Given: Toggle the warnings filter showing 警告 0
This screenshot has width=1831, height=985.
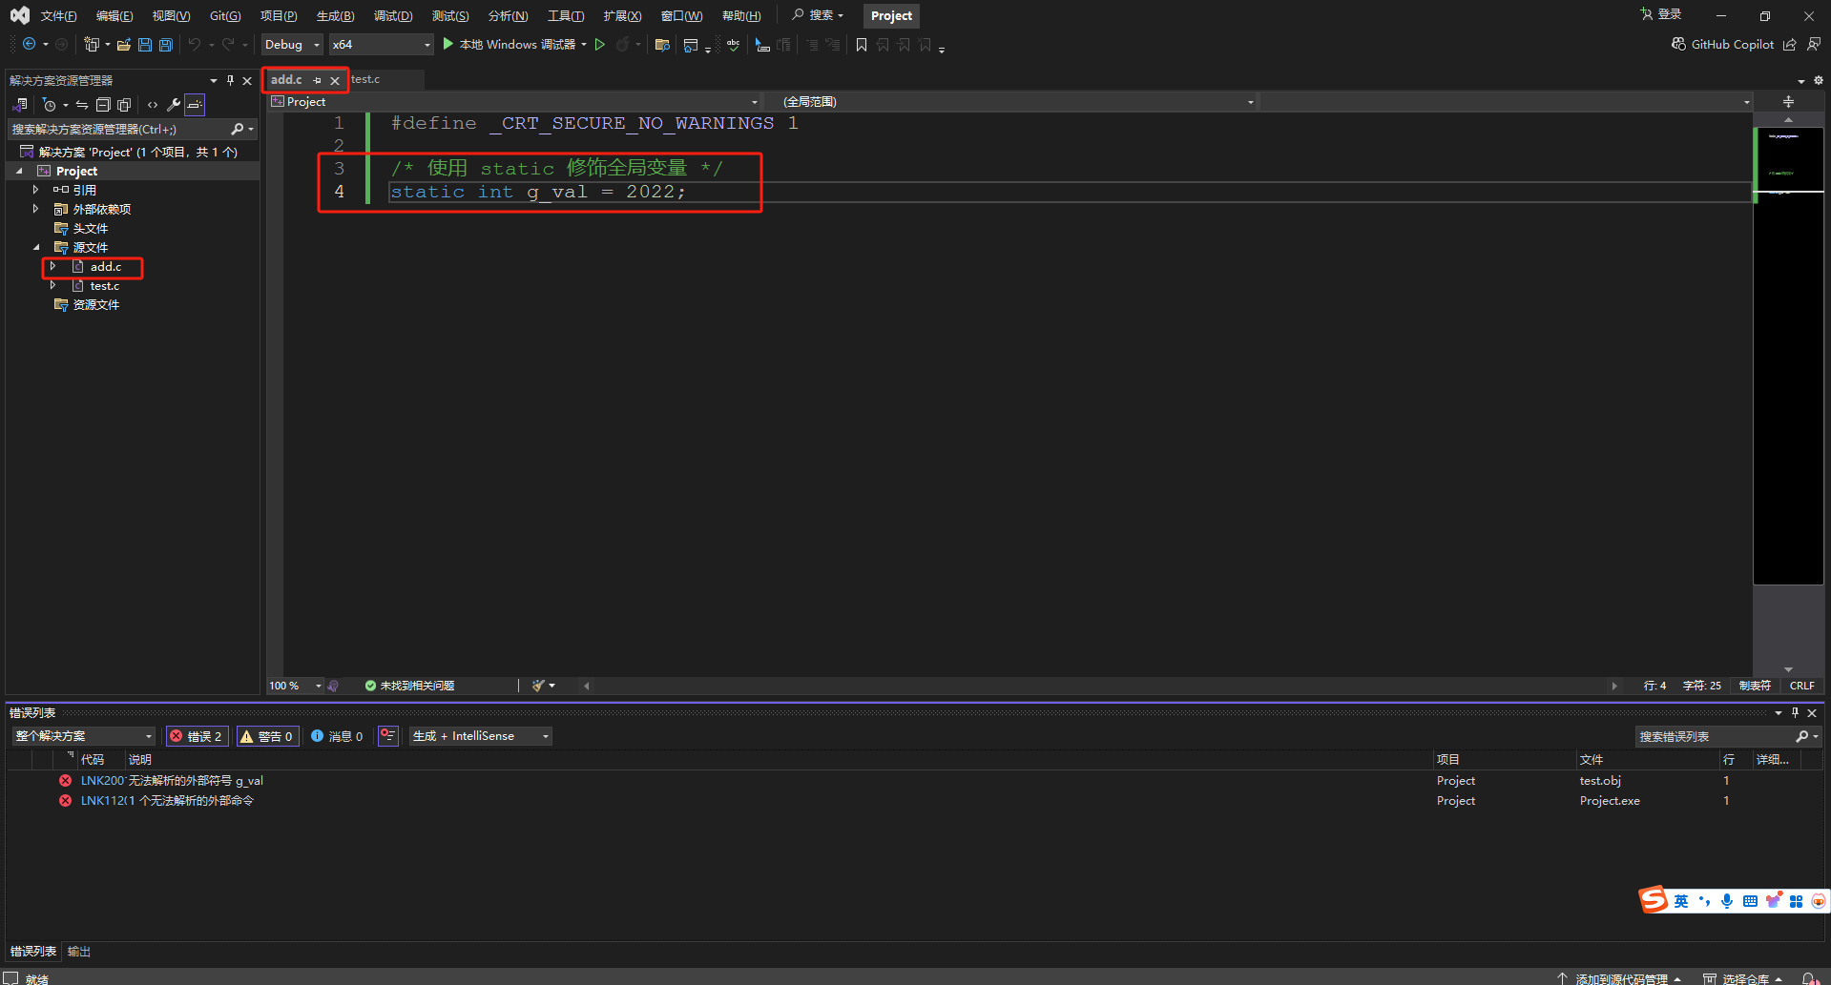Looking at the screenshot, I should (x=267, y=736).
